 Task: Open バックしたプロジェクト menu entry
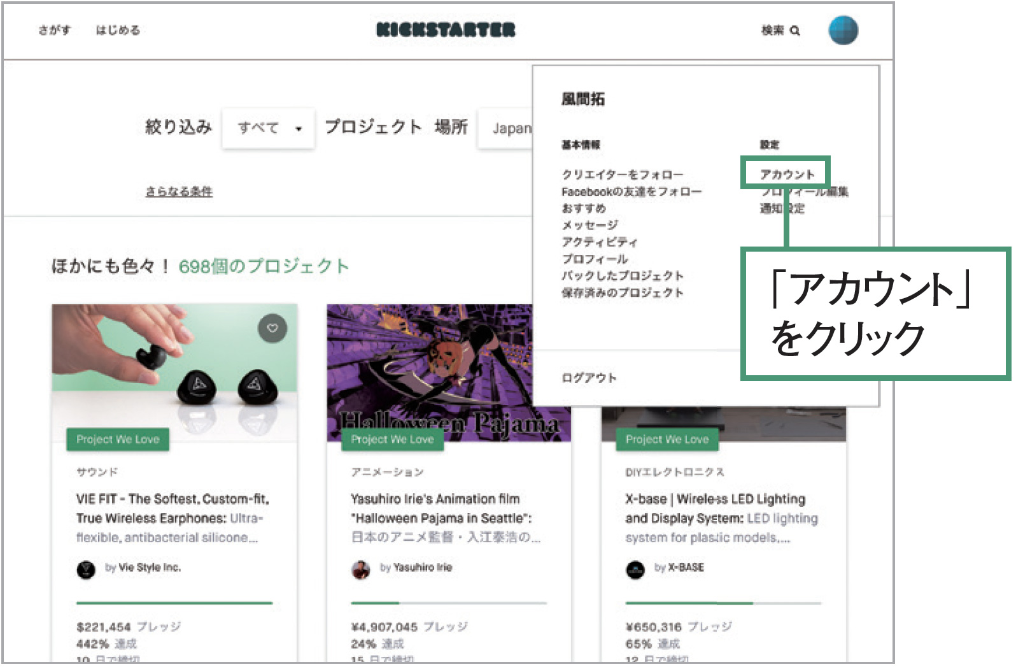[x=623, y=276]
